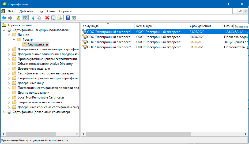Toggle the console tree show/hide button

tap(25, 18)
